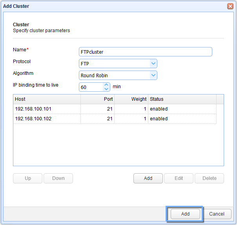Sort by the Port column header
This screenshot has height=225, width=237.
[97, 99]
